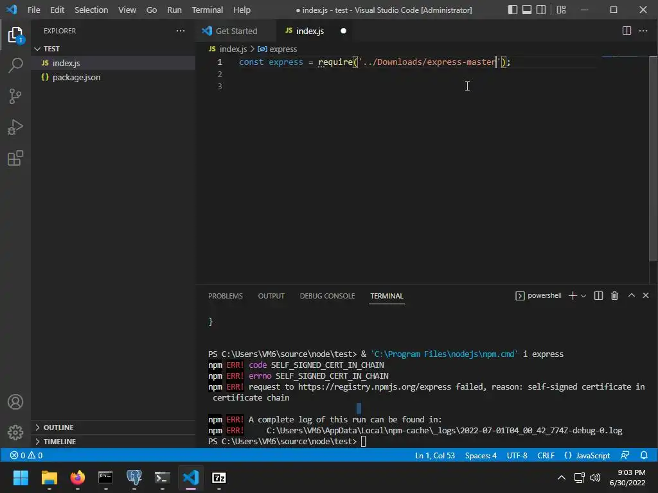Open the launch profile dropdown arrow
Screen dimensions: 658x493
point(583,295)
